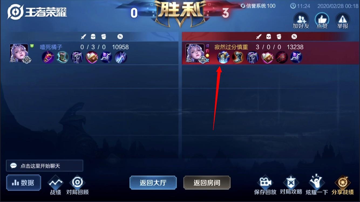Click the 返回大厅 button

click(153, 183)
